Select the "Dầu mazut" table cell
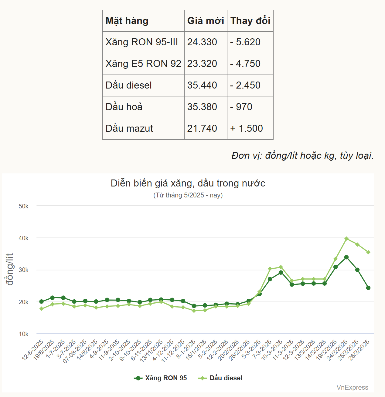 [x=129, y=129]
